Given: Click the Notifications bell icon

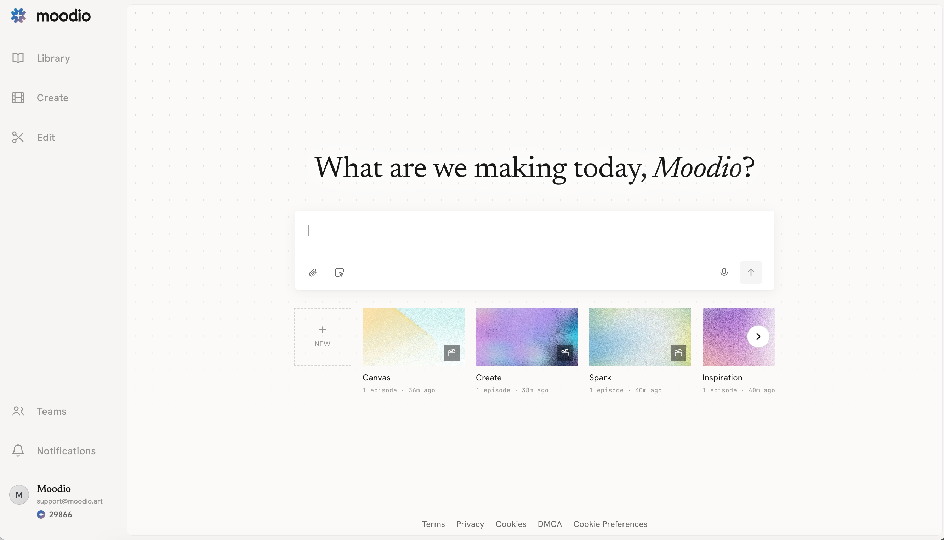Looking at the screenshot, I should [18, 450].
